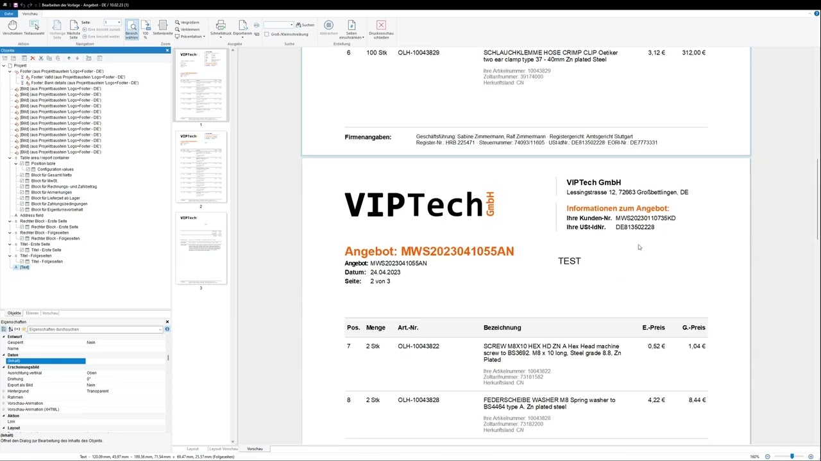The width and height of the screenshot is (821, 461).
Task: Click the Bereich wählen zoom tool
Action: click(x=131, y=30)
